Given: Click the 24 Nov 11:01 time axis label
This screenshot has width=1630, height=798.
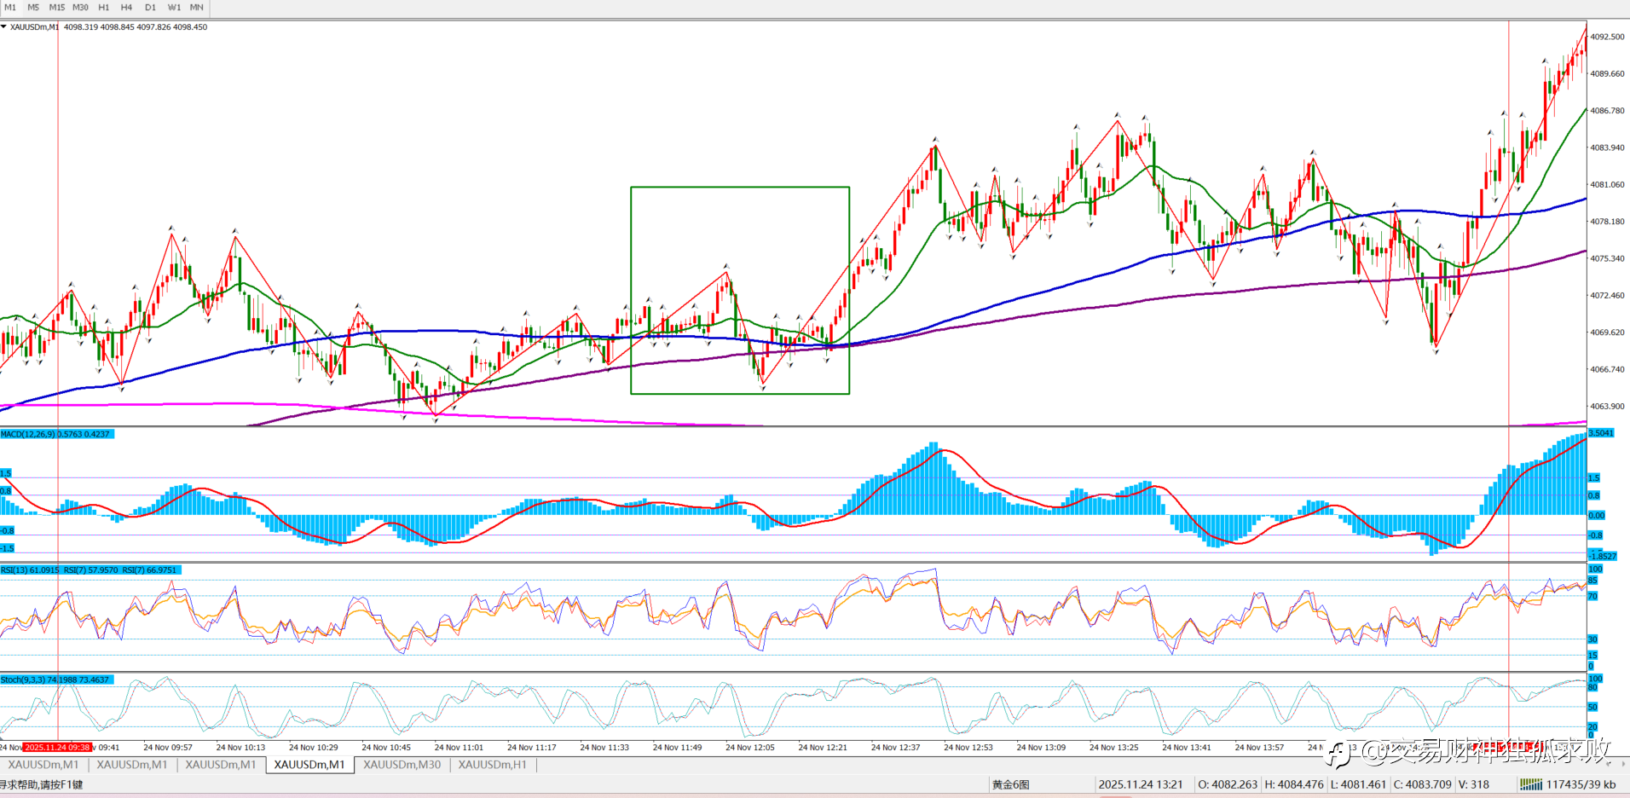Looking at the screenshot, I should [x=459, y=748].
